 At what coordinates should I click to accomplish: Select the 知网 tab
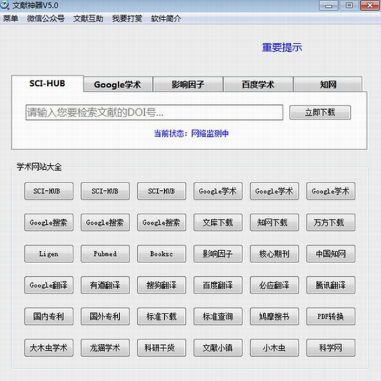pos(328,85)
